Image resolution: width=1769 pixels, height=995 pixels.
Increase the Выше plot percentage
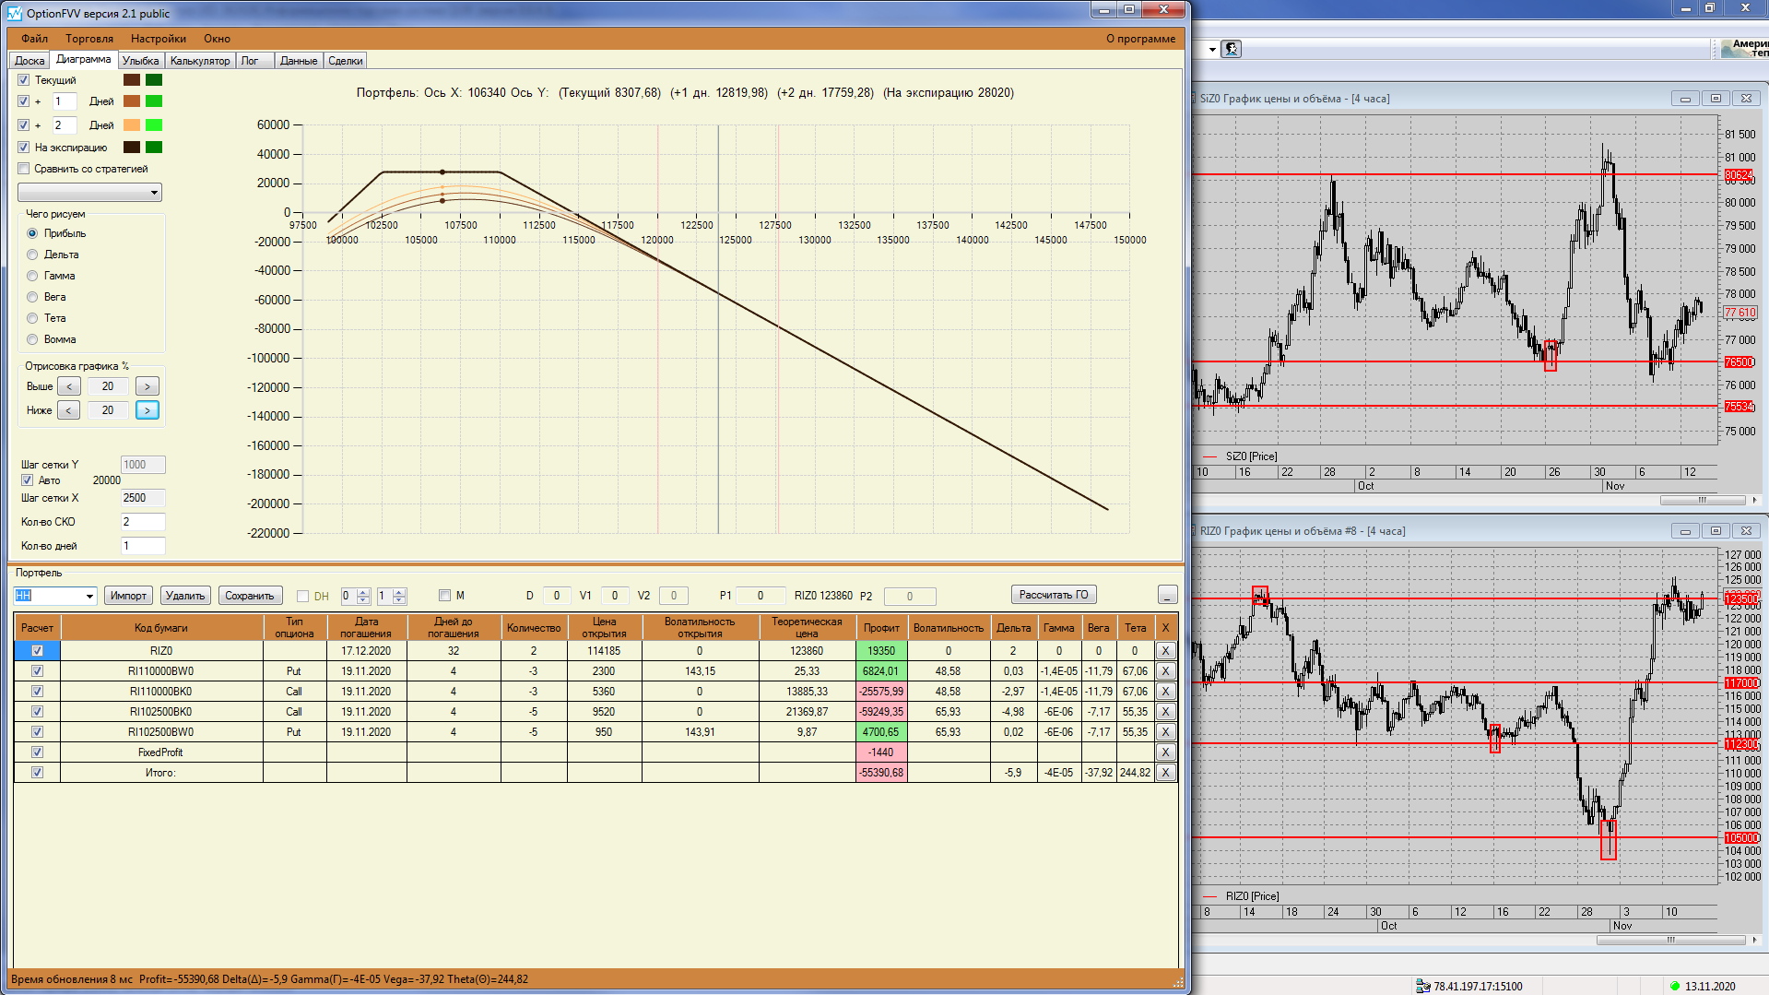click(147, 386)
